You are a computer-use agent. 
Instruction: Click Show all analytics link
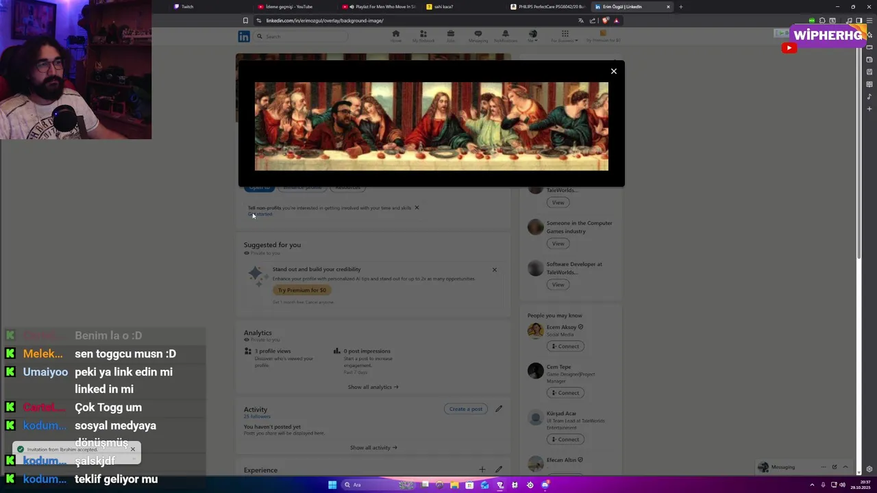(x=373, y=387)
